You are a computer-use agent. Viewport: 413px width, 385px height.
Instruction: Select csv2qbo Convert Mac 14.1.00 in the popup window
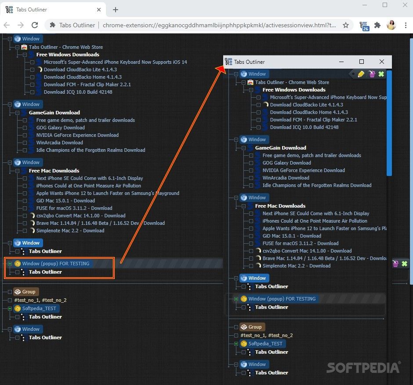pos(307,251)
